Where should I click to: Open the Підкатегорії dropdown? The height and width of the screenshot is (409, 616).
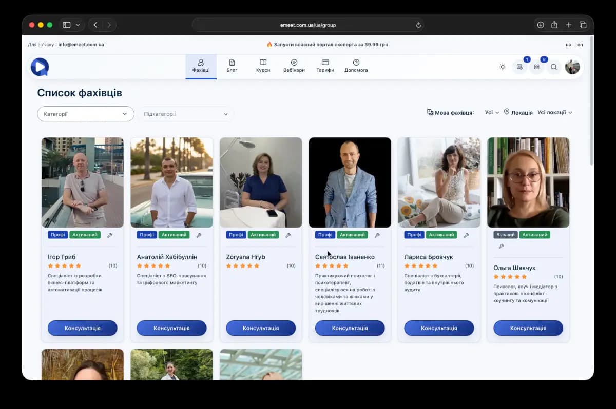coord(185,114)
